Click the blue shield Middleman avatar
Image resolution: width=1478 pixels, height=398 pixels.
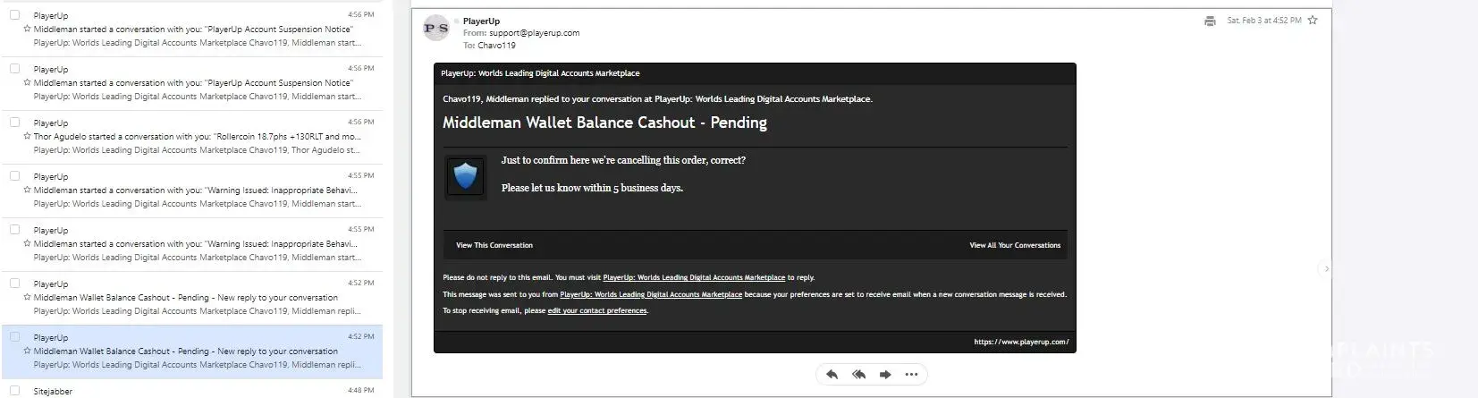pyautogui.click(x=466, y=177)
